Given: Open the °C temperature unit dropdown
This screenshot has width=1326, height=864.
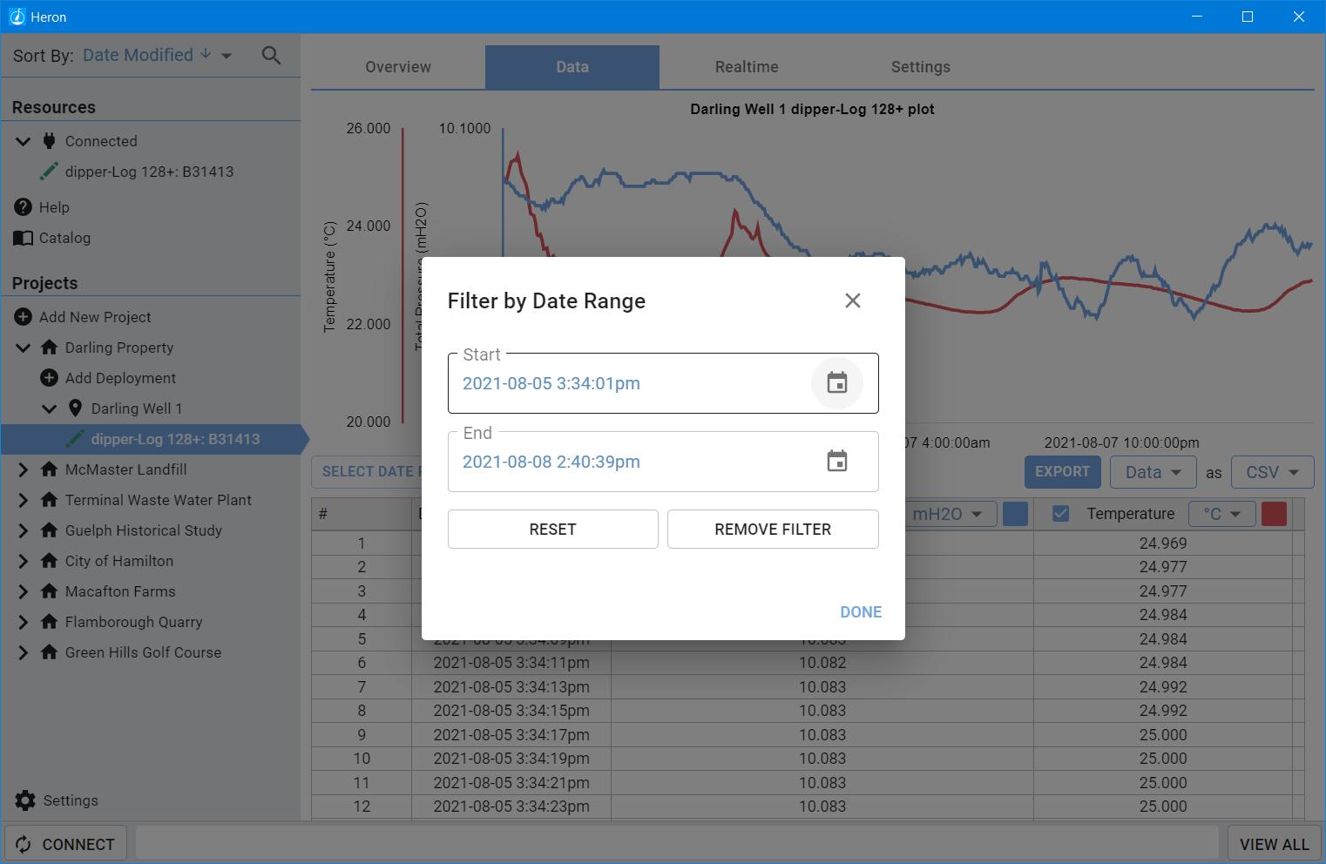Looking at the screenshot, I should tap(1222, 514).
